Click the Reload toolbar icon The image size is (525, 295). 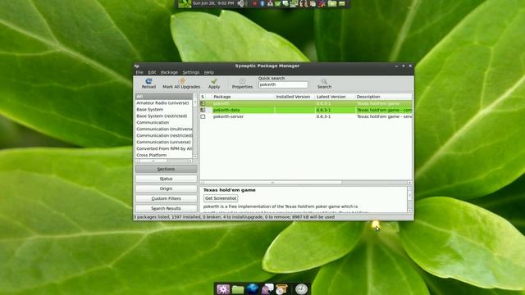point(148,81)
